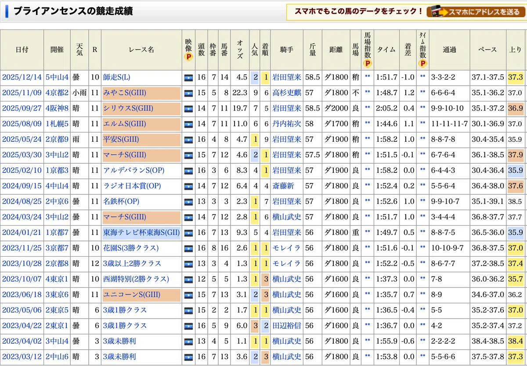Click premium P icon under タイム指数 header
Screen dimensions: 527x366
422,64
